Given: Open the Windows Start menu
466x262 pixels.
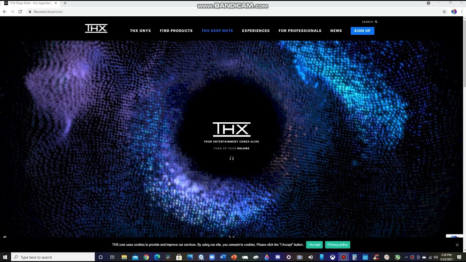Looking at the screenshot, I should 5,257.
